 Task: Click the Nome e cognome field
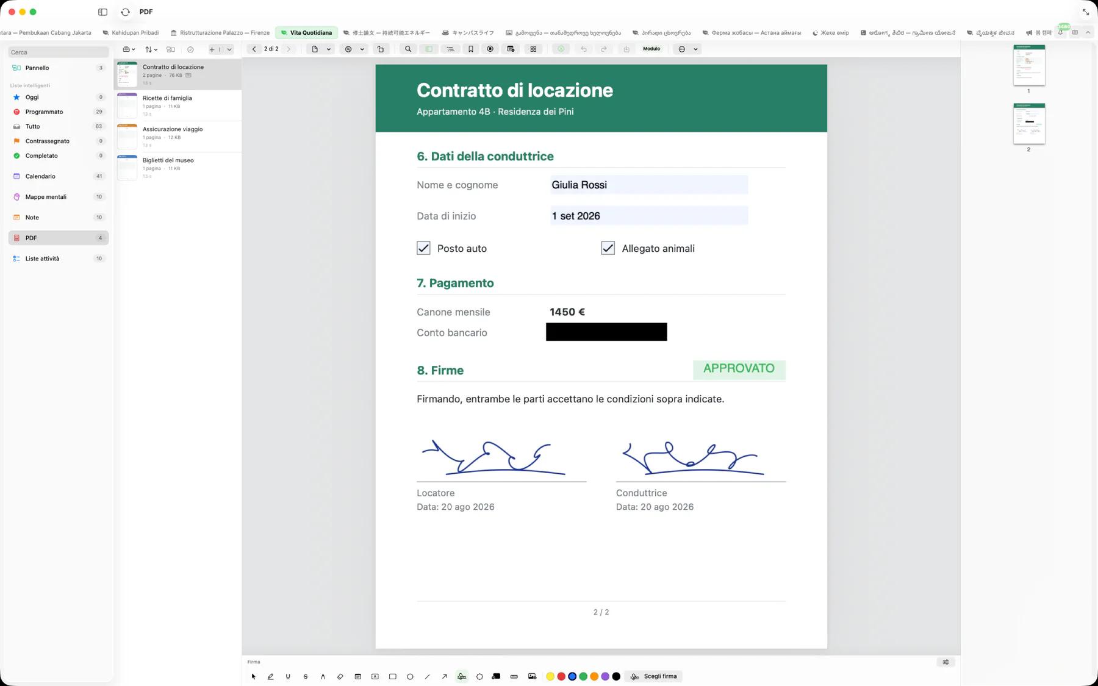(649, 185)
